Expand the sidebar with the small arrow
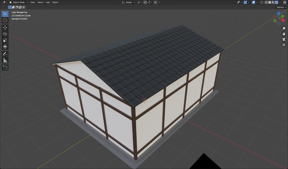Viewport: 288px width, 169px height. coord(287,13)
